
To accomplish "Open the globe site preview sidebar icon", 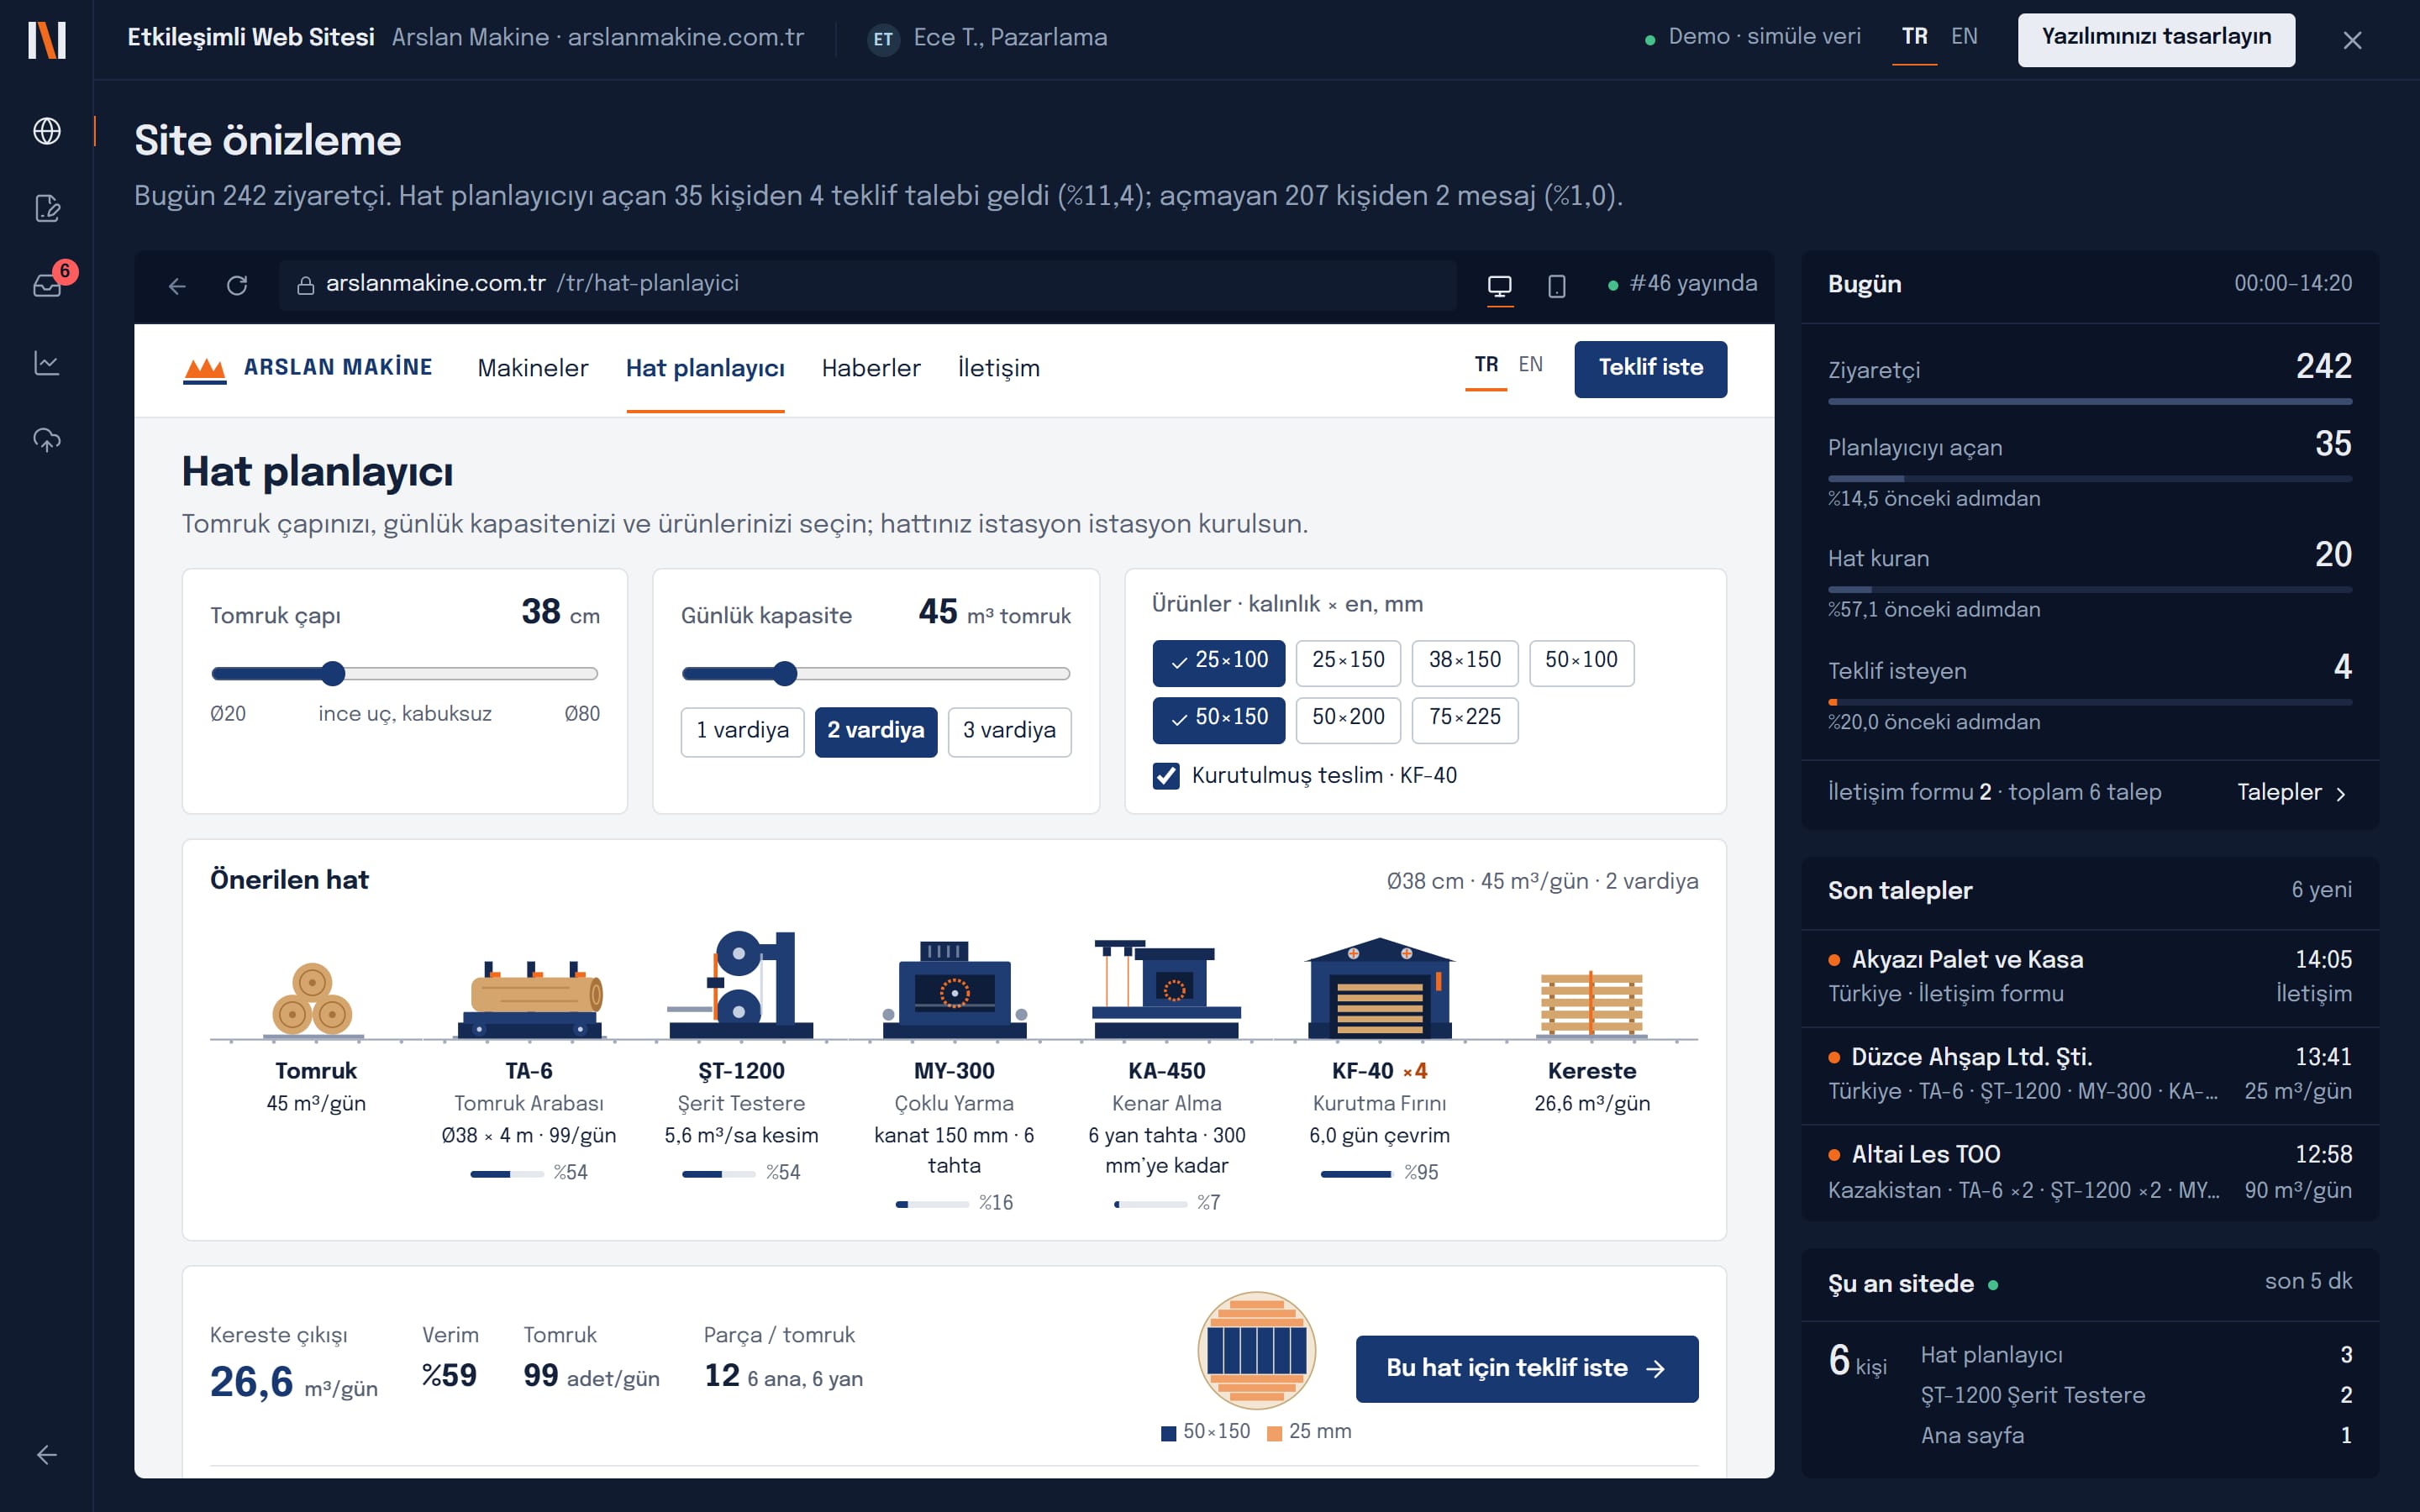I will [47, 131].
